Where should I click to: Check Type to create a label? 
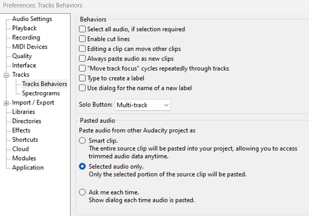82,78
